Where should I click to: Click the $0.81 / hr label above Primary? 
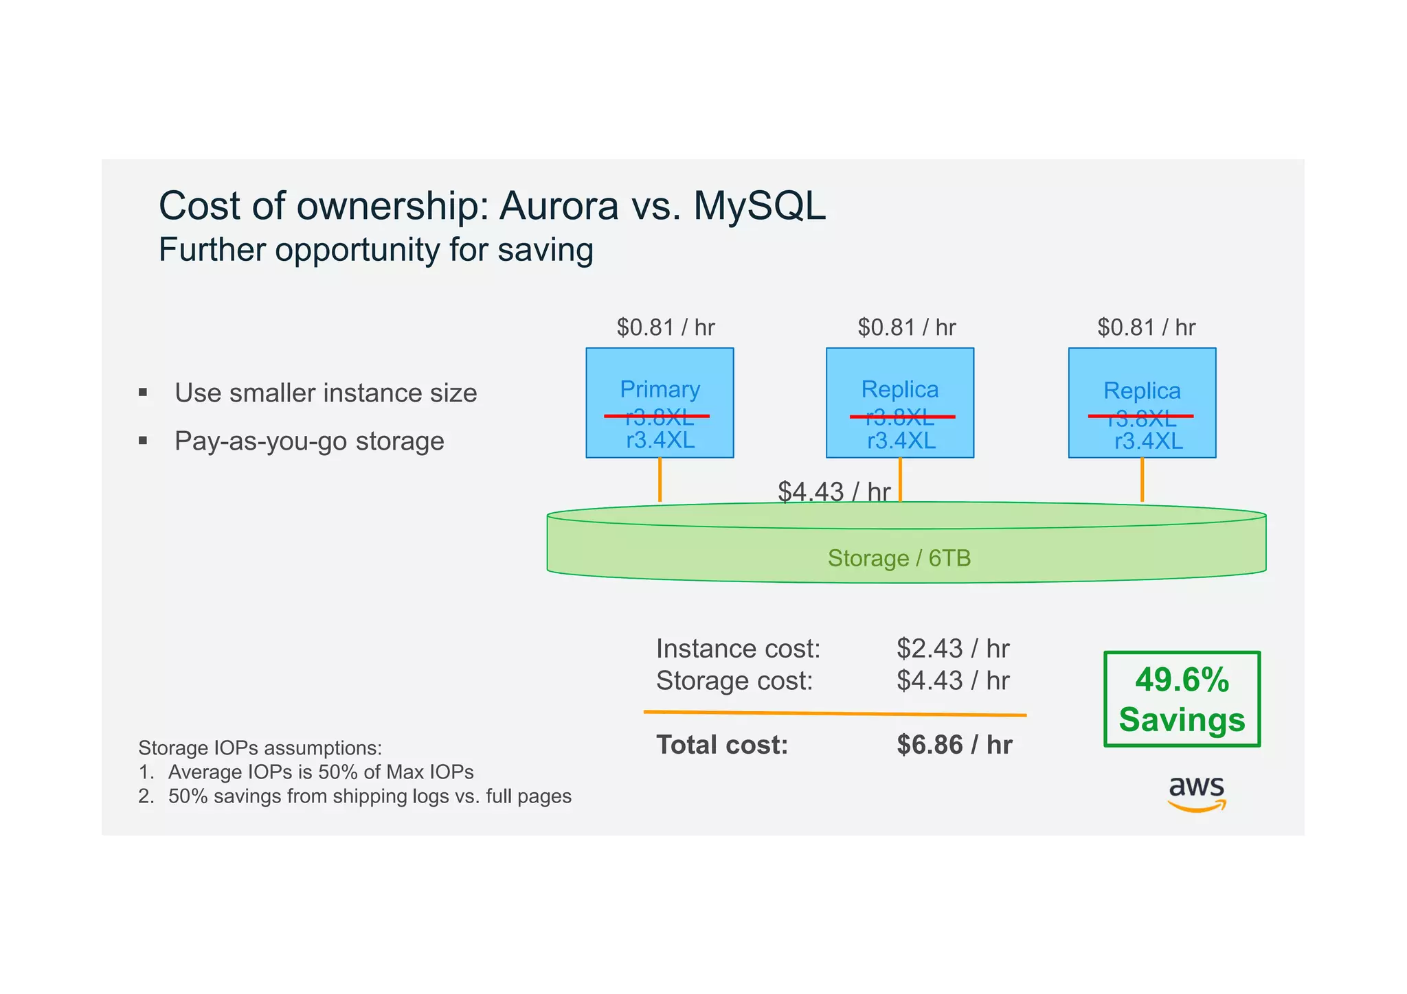[665, 327]
